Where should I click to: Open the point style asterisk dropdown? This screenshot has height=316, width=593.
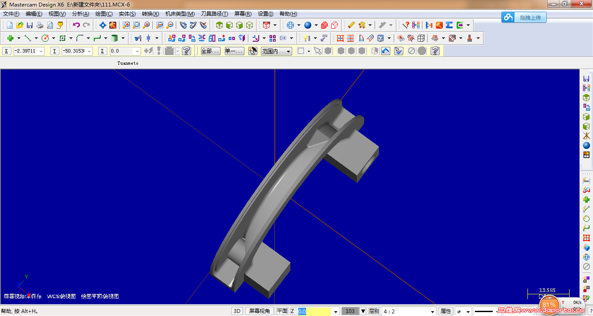(x=468, y=311)
